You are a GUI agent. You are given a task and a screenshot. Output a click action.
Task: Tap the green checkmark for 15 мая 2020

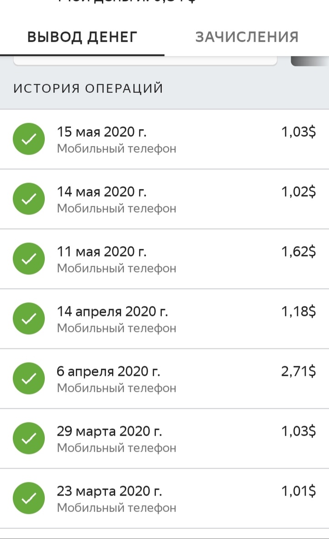click(29, 139)
